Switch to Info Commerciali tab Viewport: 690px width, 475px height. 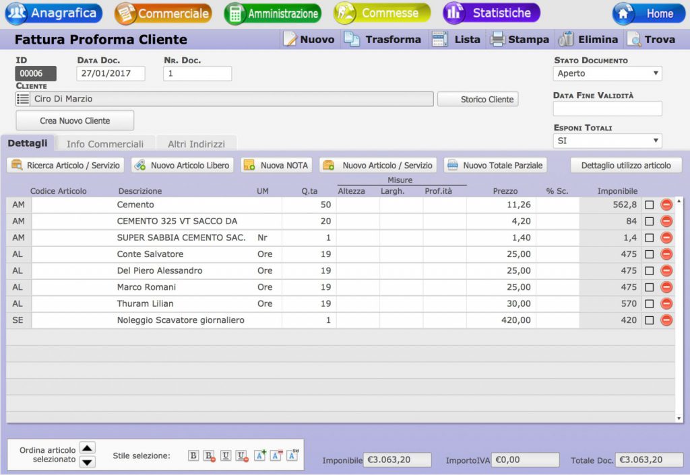click(x=104, y=144)
